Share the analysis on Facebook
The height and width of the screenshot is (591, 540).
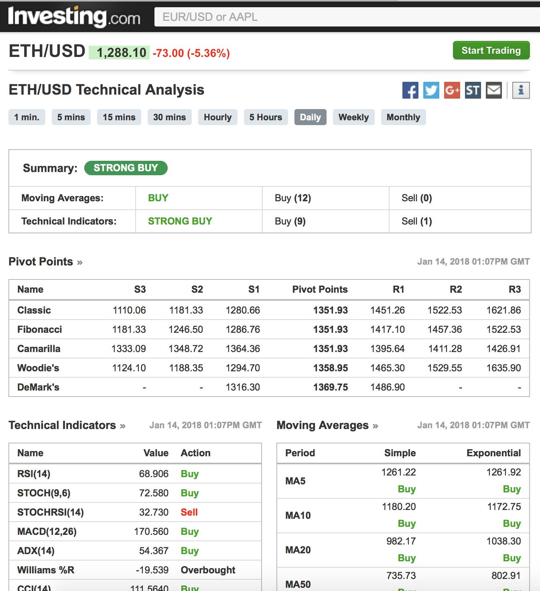410,90
